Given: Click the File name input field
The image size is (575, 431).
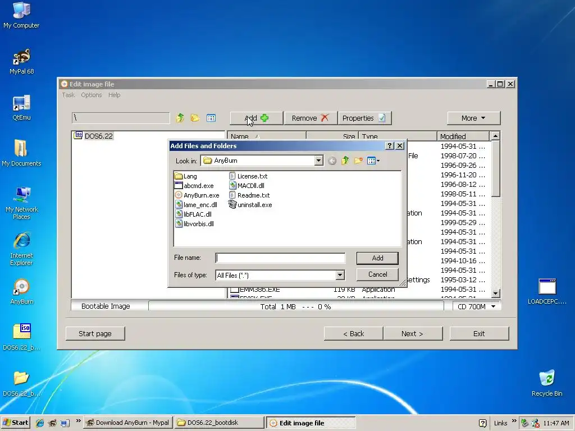Looking at the screenshot, I should coord(281,258).
